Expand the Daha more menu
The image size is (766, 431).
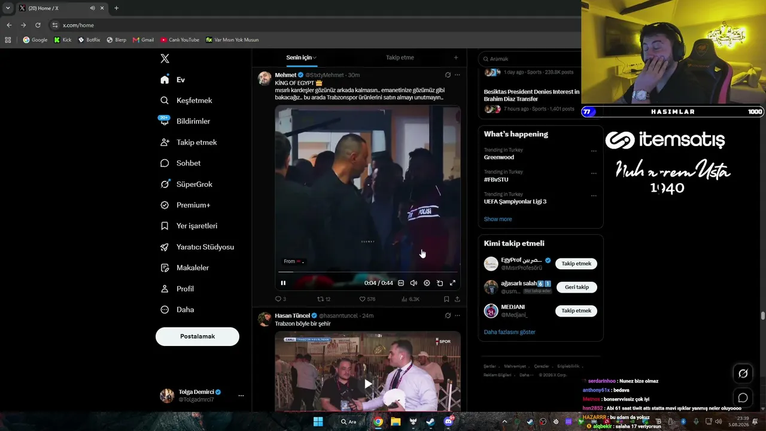(x=177, y=309)
